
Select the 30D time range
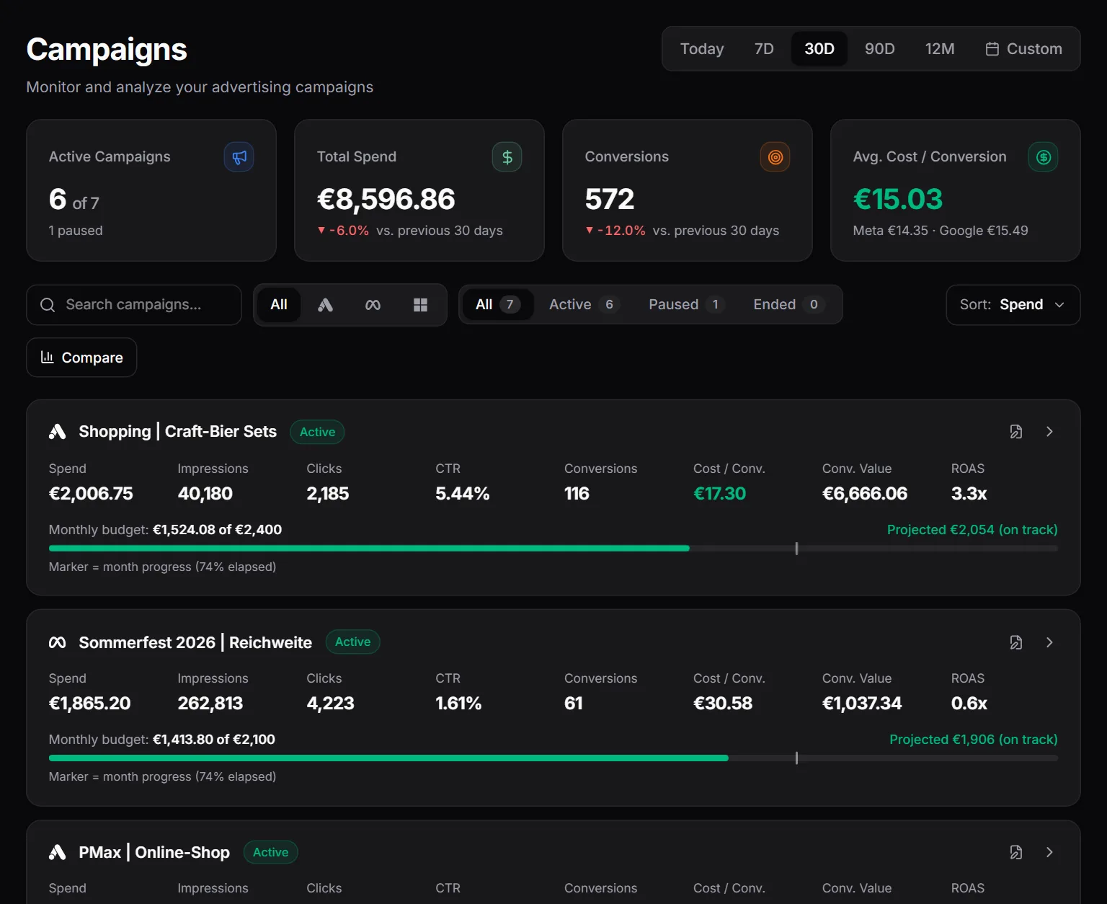(x=819, y=49)
